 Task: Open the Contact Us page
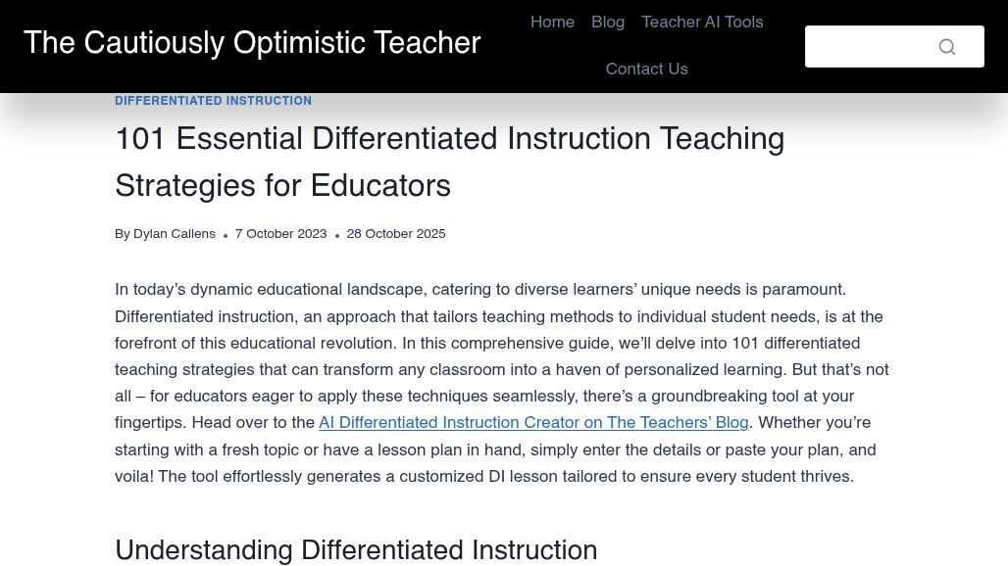click(x=647, y=69)
